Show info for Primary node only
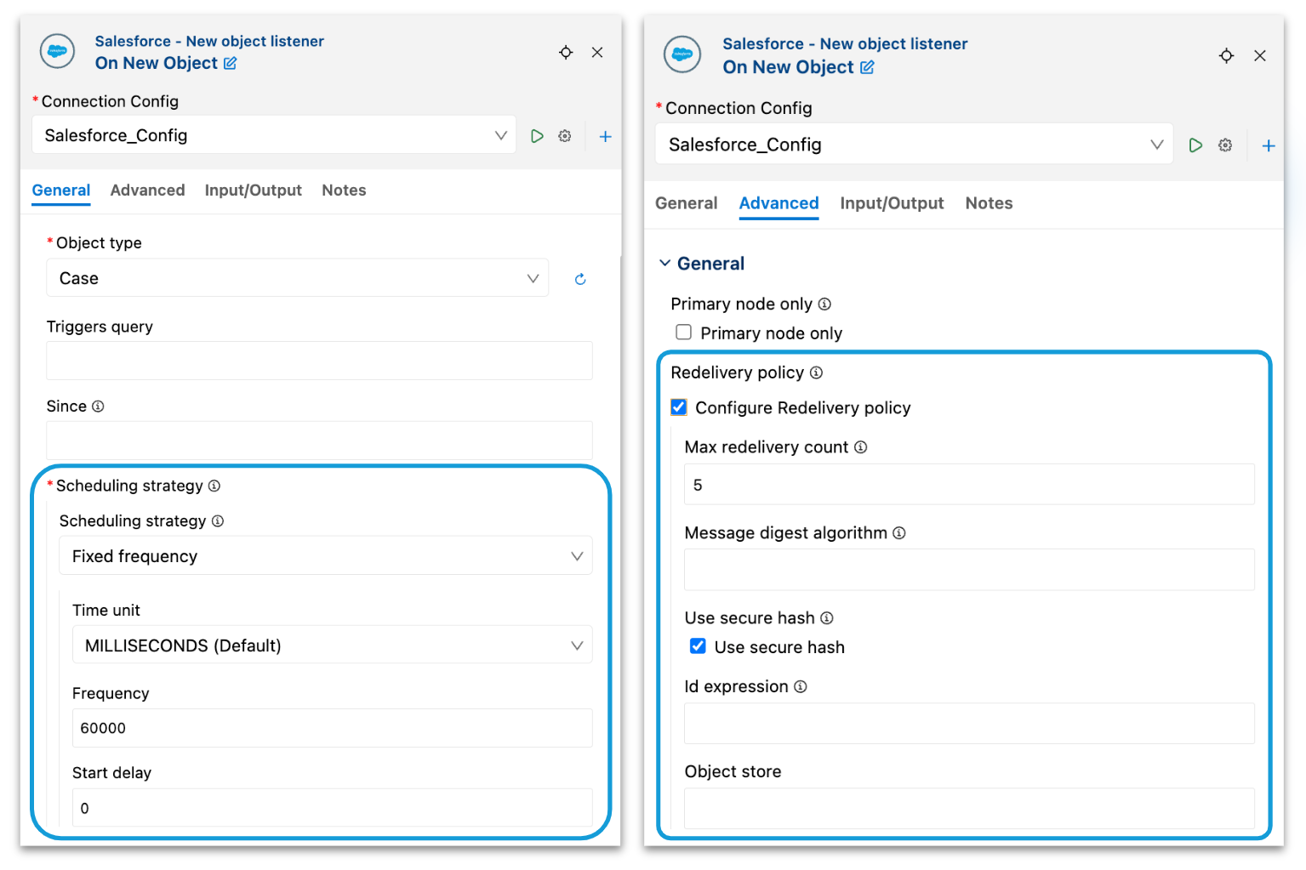This screenshot has height=870, width=1306. (x=824, y=304)
